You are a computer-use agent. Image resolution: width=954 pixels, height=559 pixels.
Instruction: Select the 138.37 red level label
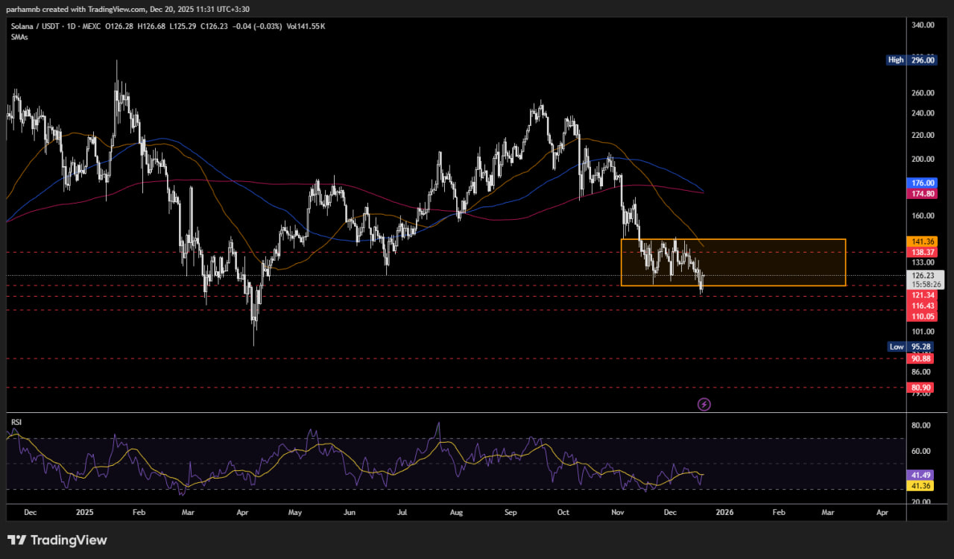tap(923, 253)
